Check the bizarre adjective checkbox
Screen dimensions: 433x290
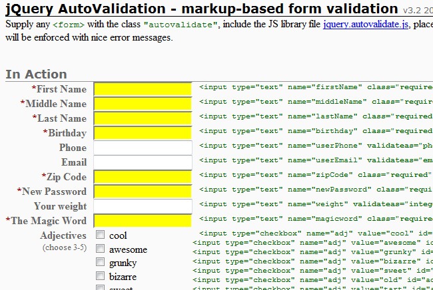(x=100, y=275)
